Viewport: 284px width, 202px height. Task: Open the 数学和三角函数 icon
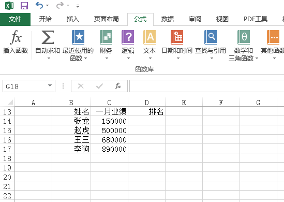click(x=244, y=37)
